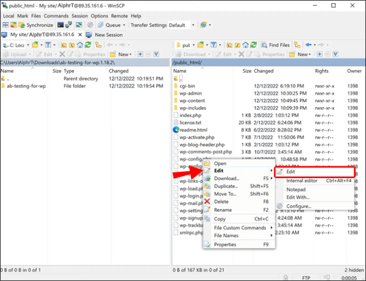Image resolution: width=366 pixels, height=281 pixels.
Task: Click the Find Files button
Action: (x=275, y=45)
